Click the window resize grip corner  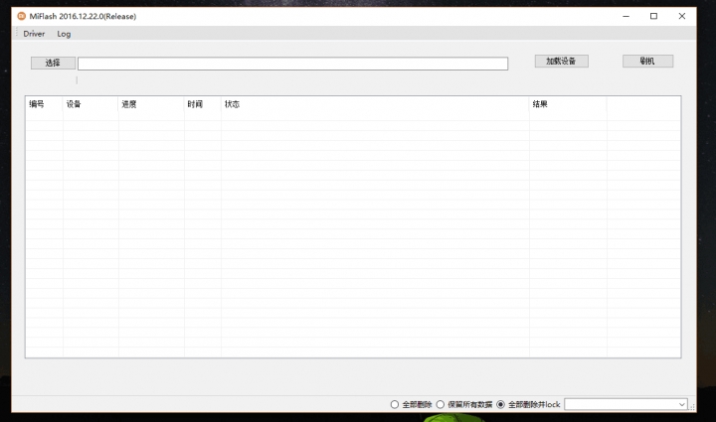coord(692,407)
